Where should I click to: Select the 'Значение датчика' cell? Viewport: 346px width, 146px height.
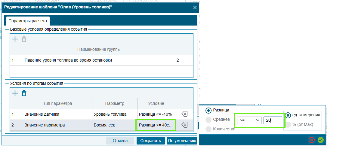[57, 114]
